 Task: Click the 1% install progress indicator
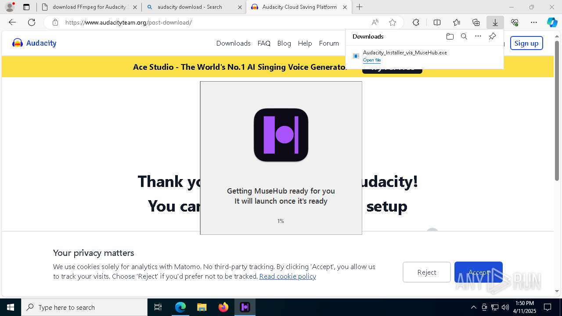(281, 221)
